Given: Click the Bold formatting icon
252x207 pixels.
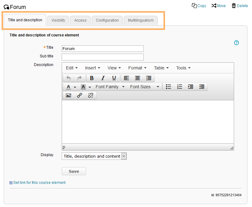Looking at the screenshot, I should click(92, 78).
